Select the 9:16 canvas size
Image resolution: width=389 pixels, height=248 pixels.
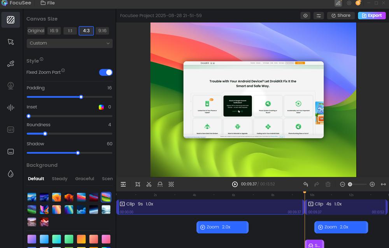click(x=102, y=31)
